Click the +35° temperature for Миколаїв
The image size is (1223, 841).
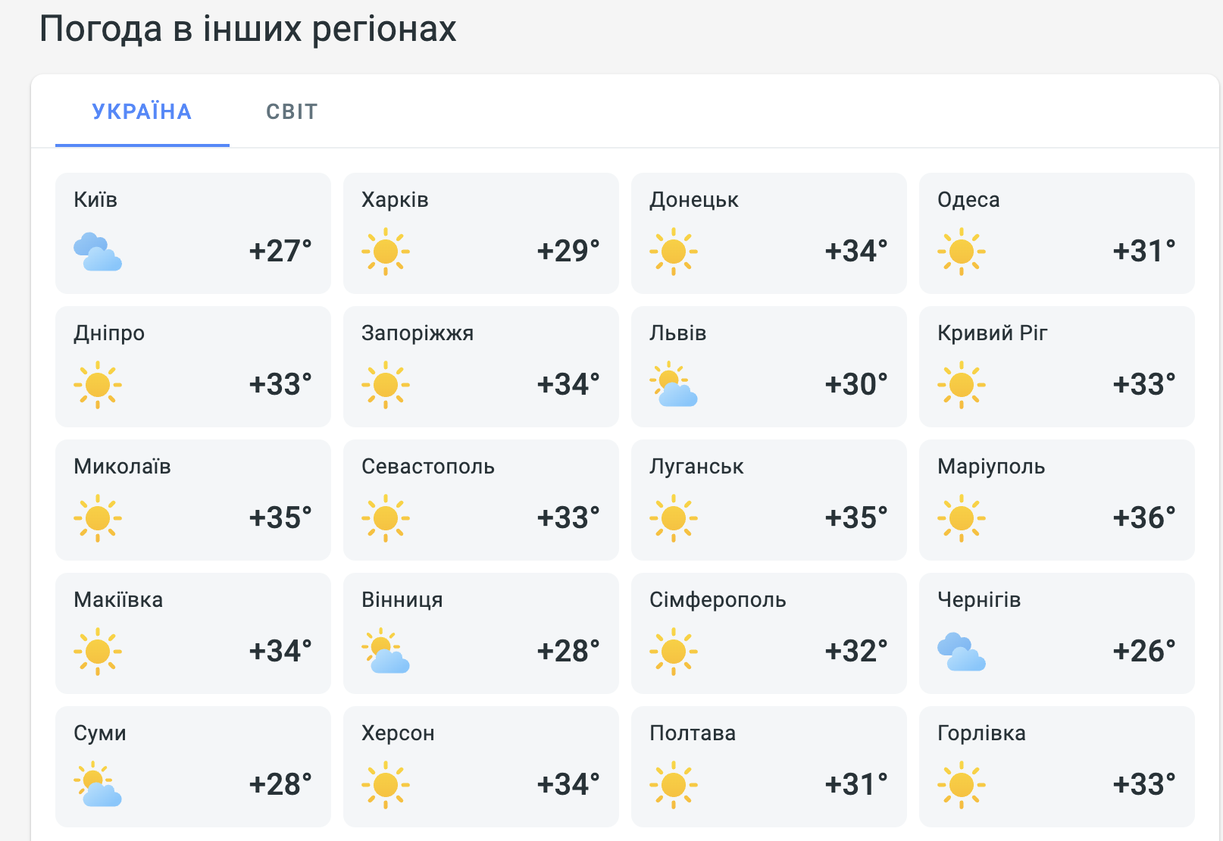click(280, 518)
